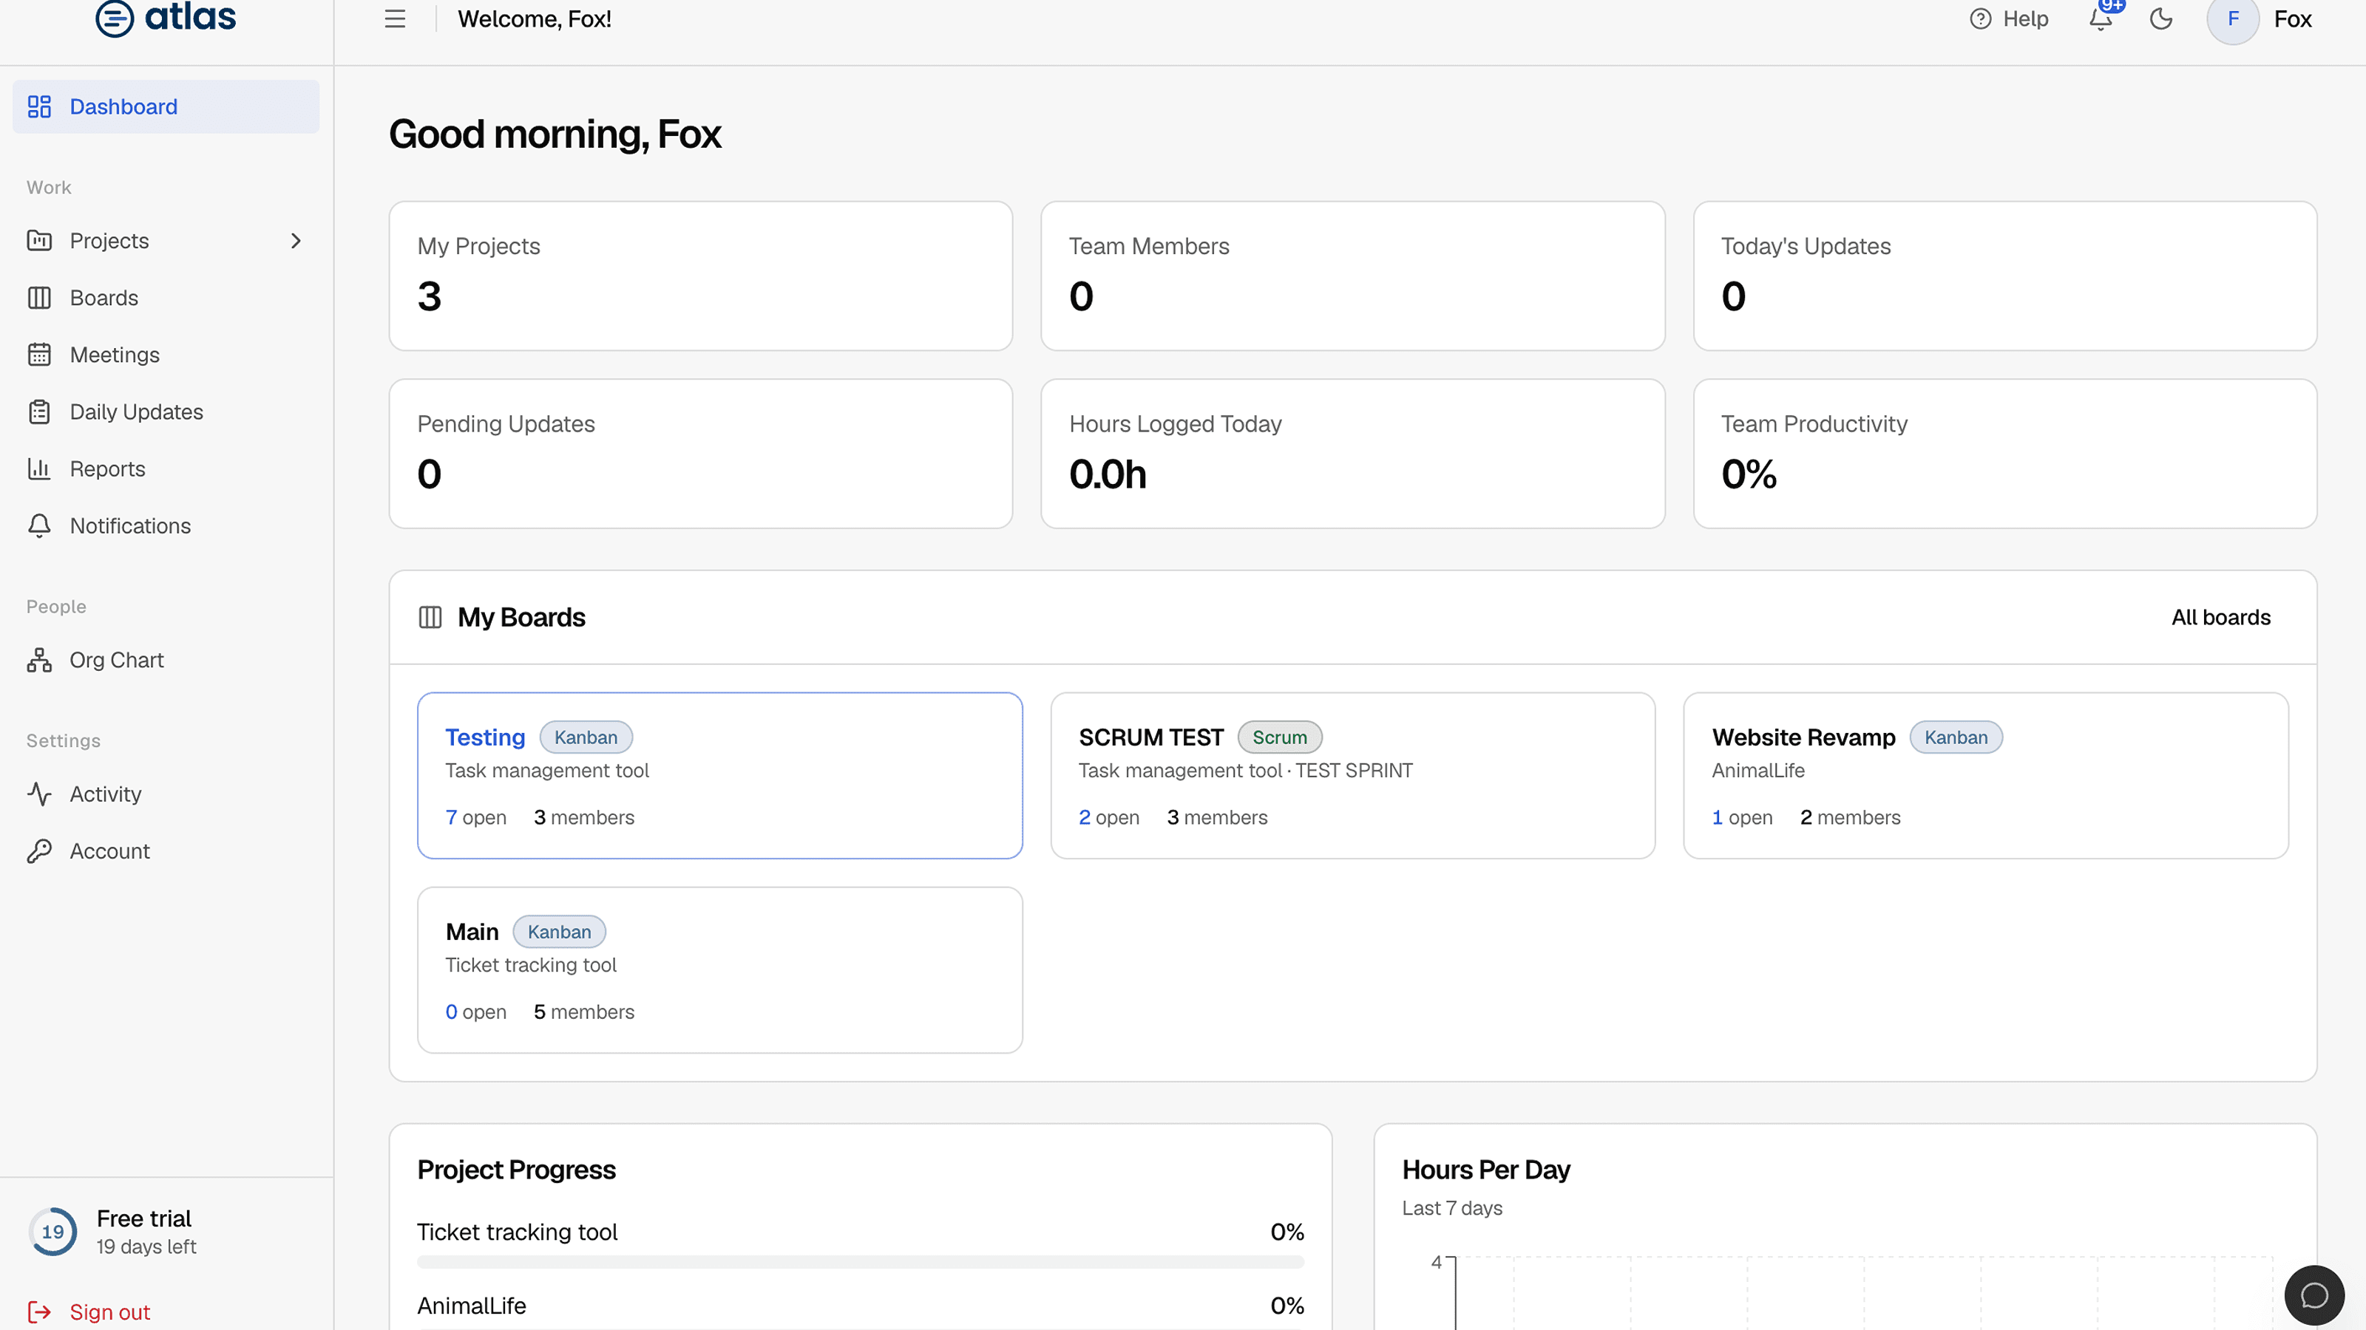Select Dashboard in the sidebar
The height and width of the screenshot is (1330, 2366).
pyautogui.click(x=166, y=106)
